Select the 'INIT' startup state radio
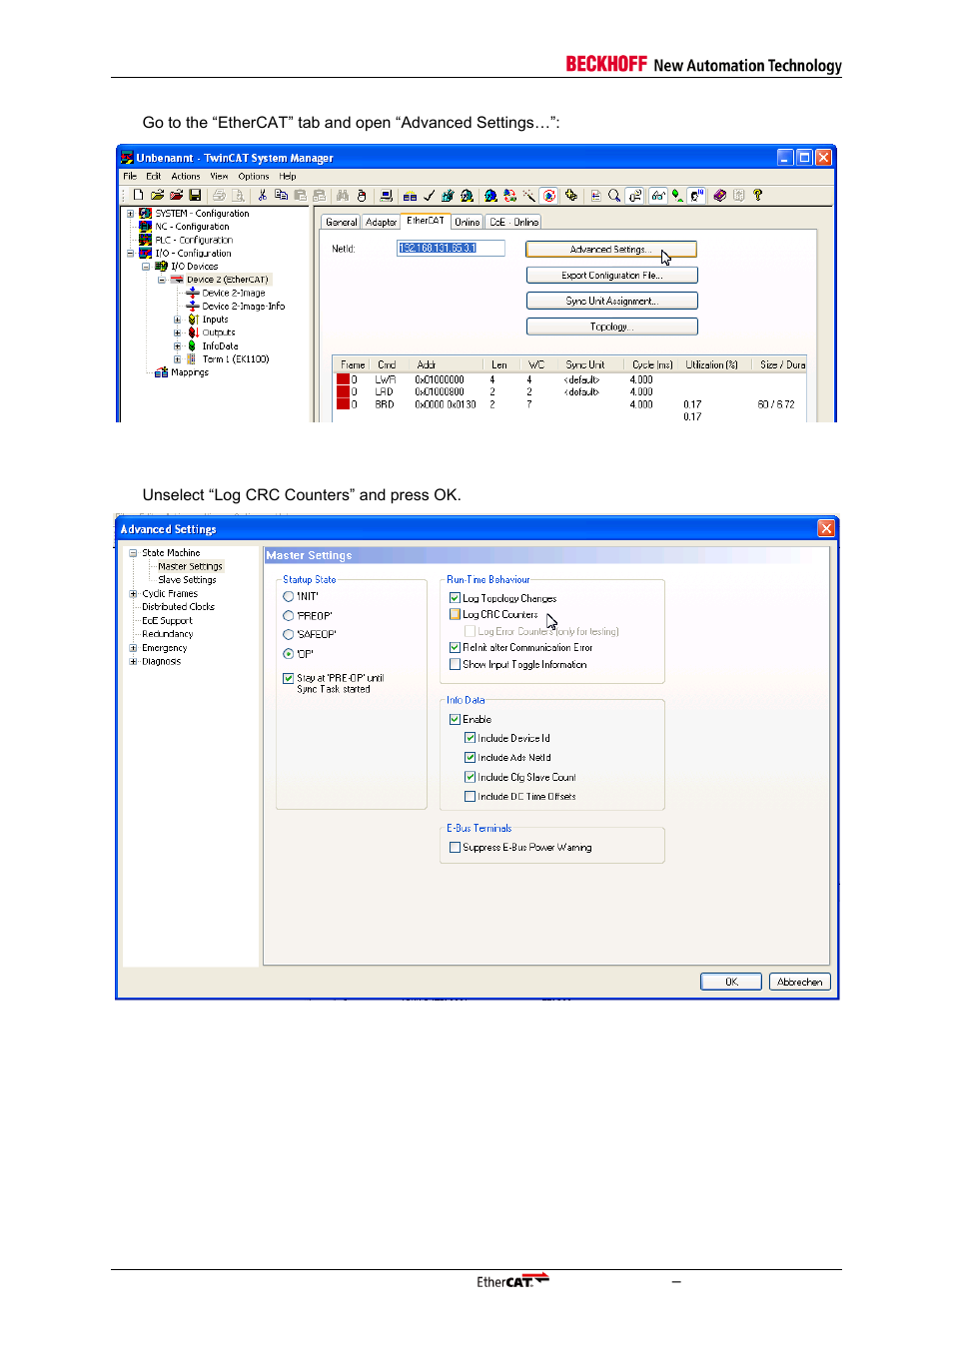 pos(288,596)
